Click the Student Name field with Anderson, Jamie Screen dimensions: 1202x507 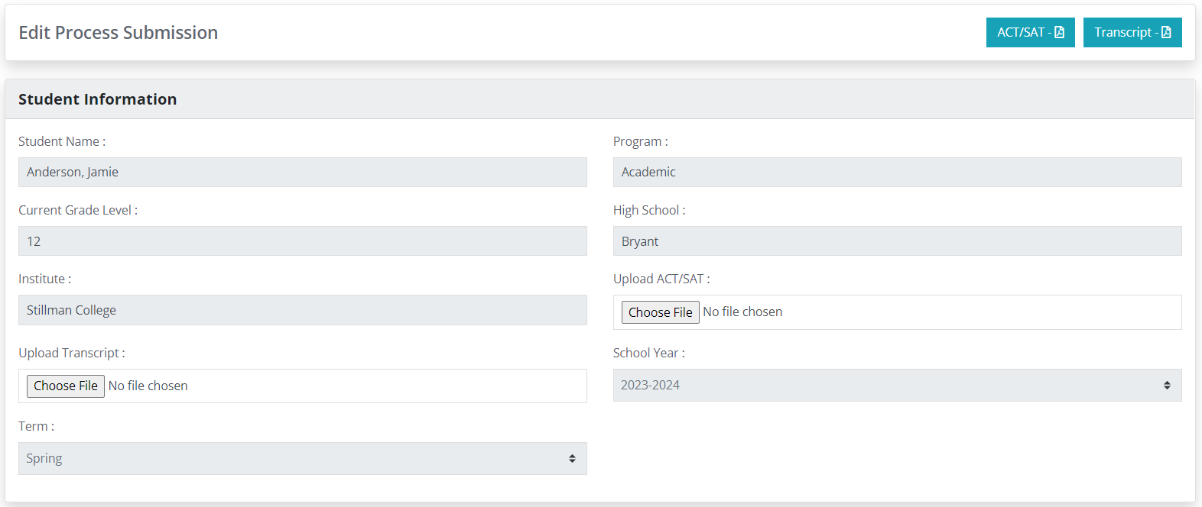point(302,173)
